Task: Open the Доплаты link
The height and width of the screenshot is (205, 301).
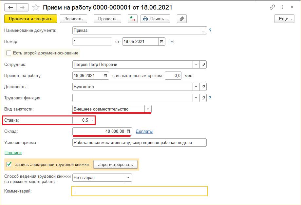Action: pyautogui.click(x=144, y=132)
